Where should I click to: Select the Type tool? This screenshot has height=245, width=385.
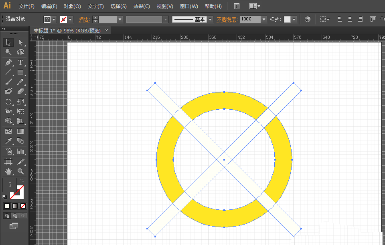point(20,62)
